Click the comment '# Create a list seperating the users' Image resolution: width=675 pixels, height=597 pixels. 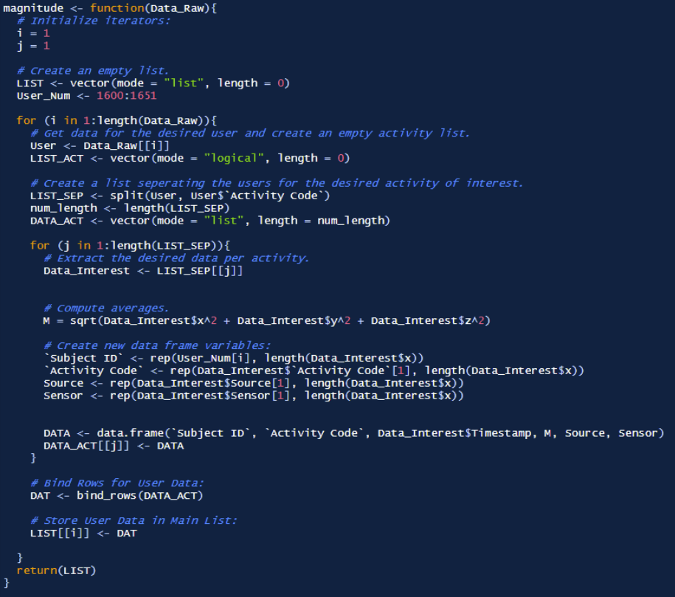pyautogui.click(x=277, y=183)
